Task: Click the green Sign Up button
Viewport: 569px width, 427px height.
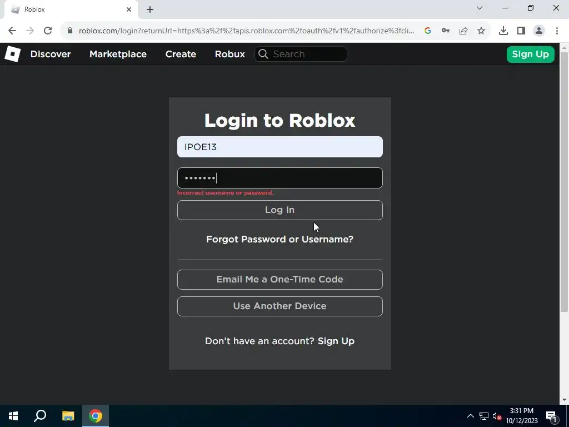Action: [x=530, y=54]
